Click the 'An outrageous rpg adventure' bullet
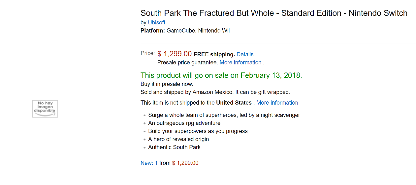 (184, 123)
